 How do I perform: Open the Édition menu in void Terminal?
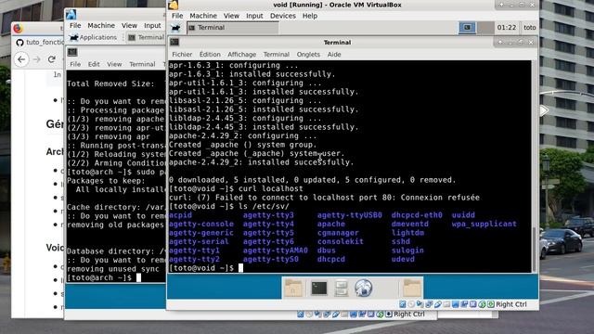[210, 55]
